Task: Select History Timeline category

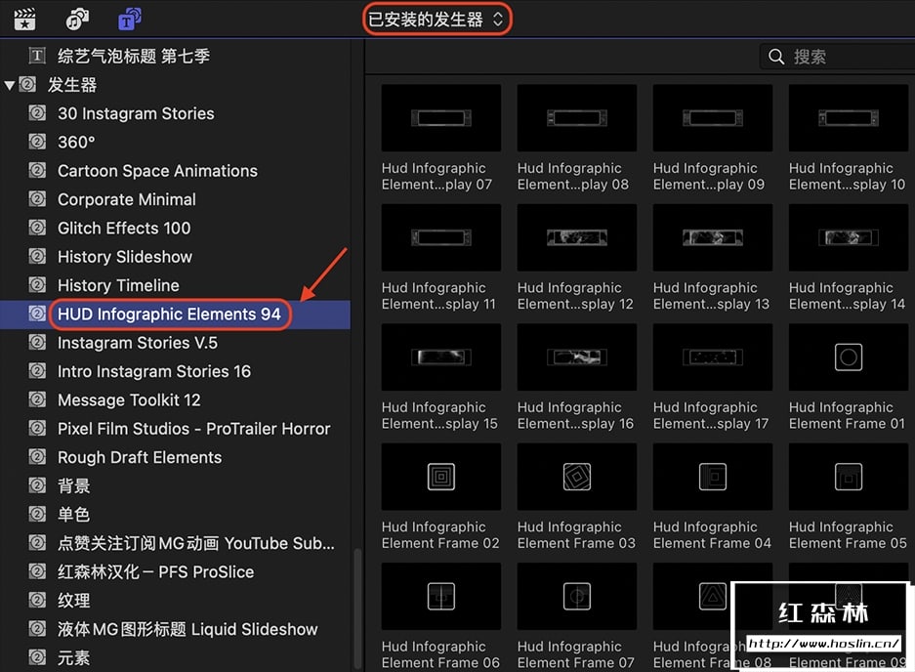Action: [x=118, y=285]
